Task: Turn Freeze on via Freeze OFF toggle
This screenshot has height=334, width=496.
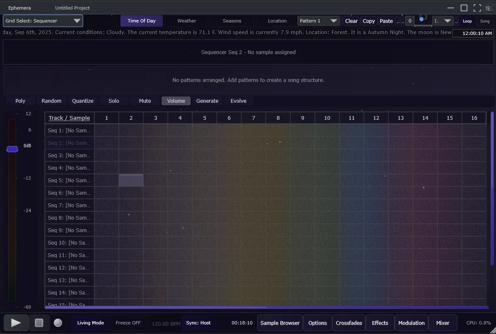Action: [128, 322]
